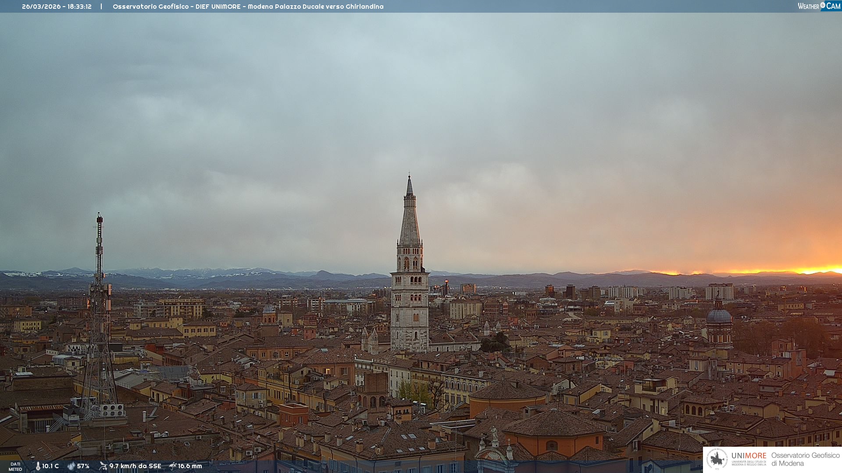Click the 16.6 mm rainfall value
This screenshot has width=842, height=473.
click(190, 466)
